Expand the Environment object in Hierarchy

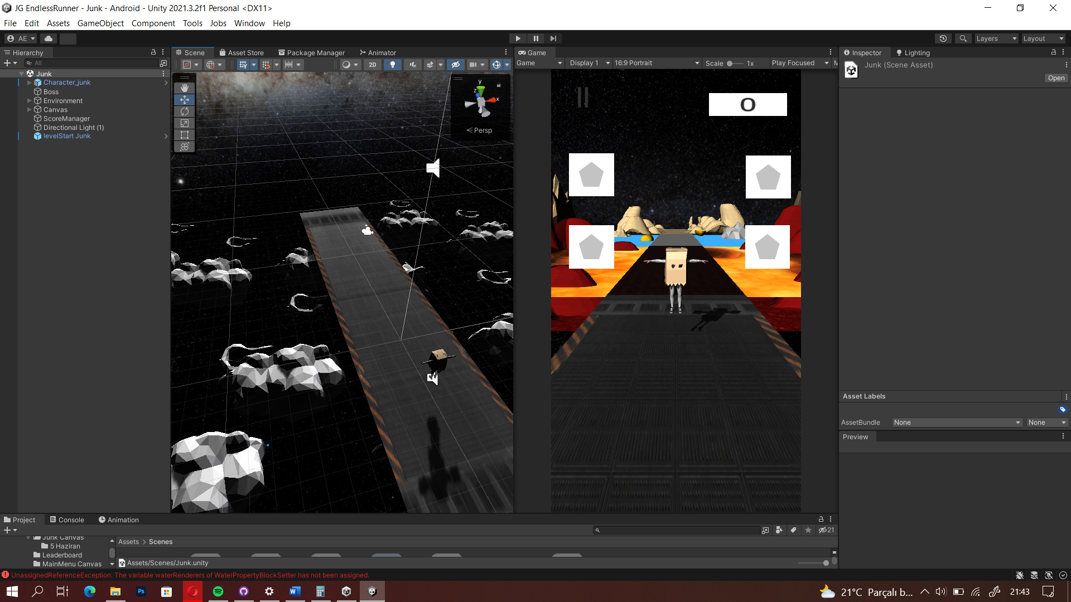30,101
